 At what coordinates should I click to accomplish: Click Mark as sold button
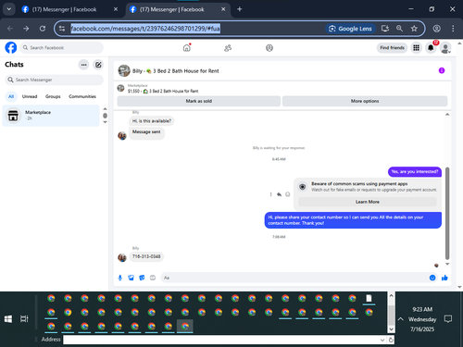click(199, 101)
